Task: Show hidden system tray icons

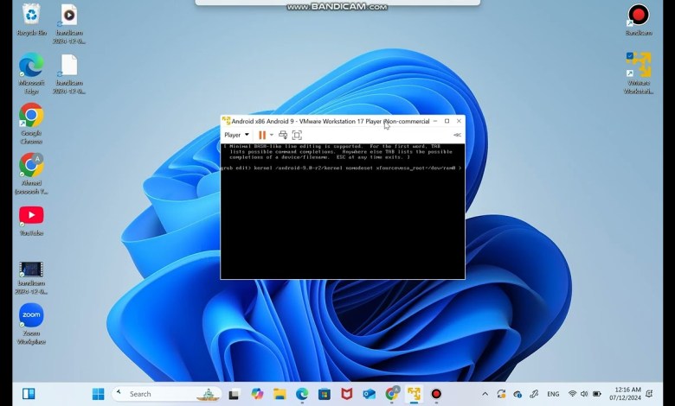Action: point(485,394)
